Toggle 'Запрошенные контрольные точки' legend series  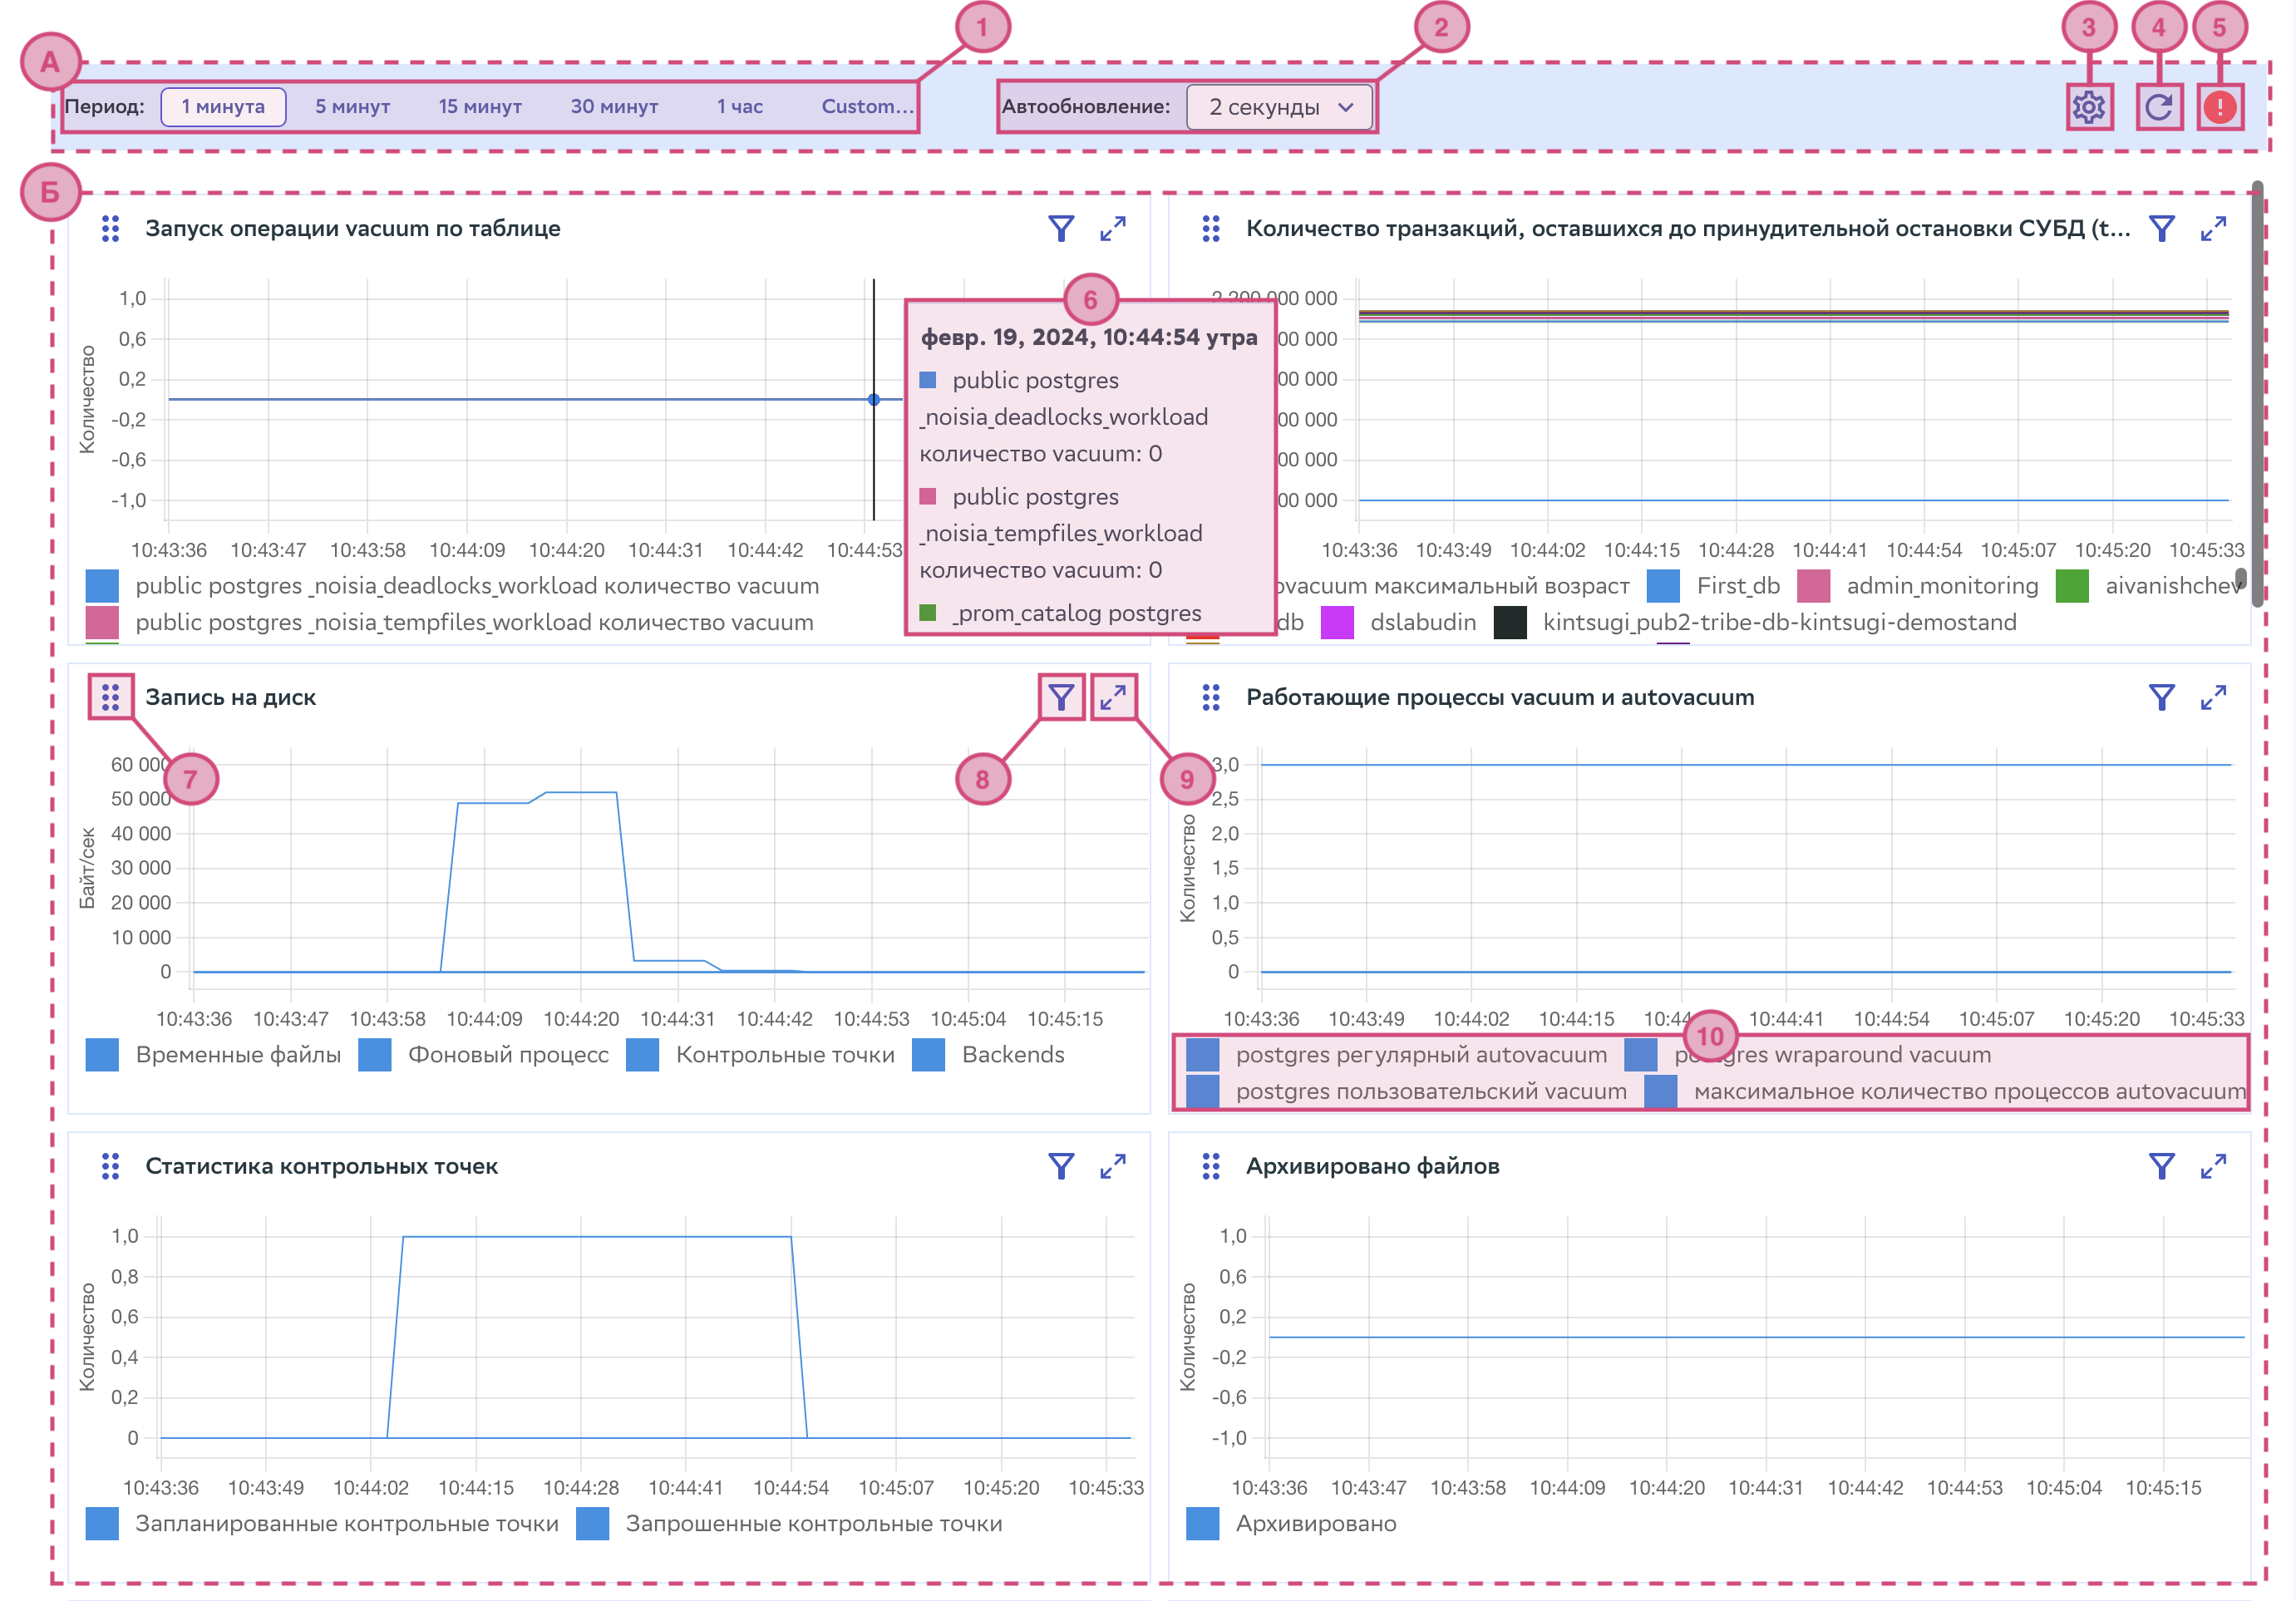[x=813, y=1524]
